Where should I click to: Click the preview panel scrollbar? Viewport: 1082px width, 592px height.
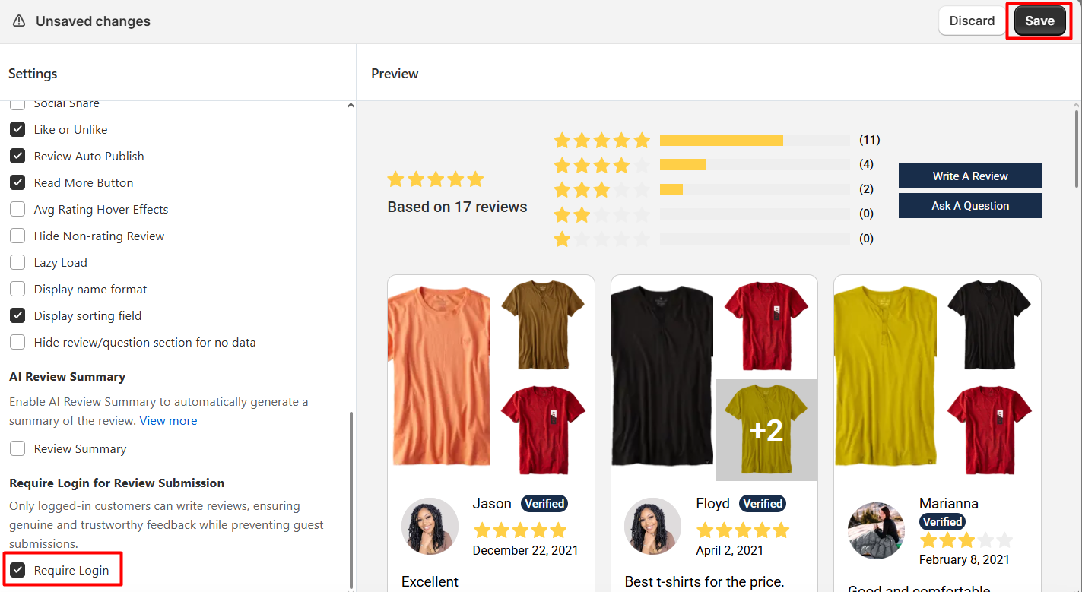[1077, 148]
